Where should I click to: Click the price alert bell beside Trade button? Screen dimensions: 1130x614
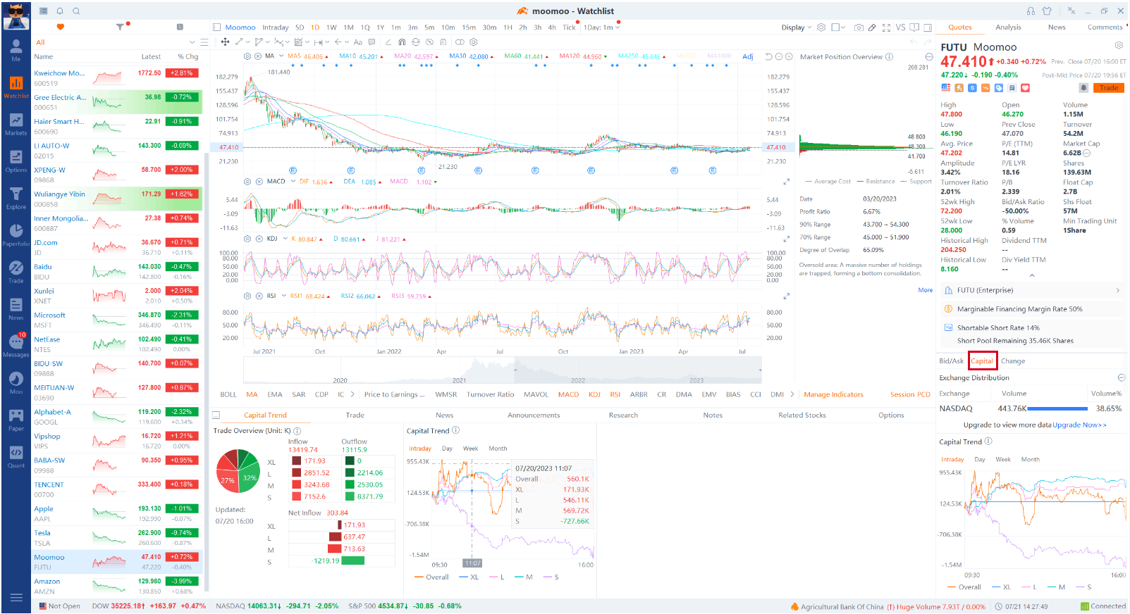pos(1083,88)
